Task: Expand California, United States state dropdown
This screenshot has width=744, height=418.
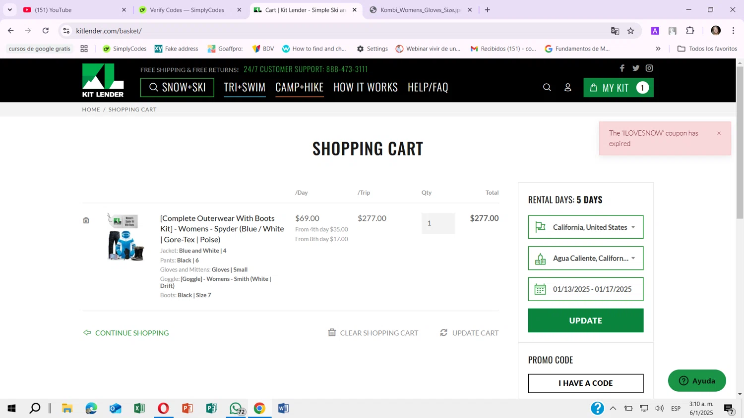Action: point(586,227)
